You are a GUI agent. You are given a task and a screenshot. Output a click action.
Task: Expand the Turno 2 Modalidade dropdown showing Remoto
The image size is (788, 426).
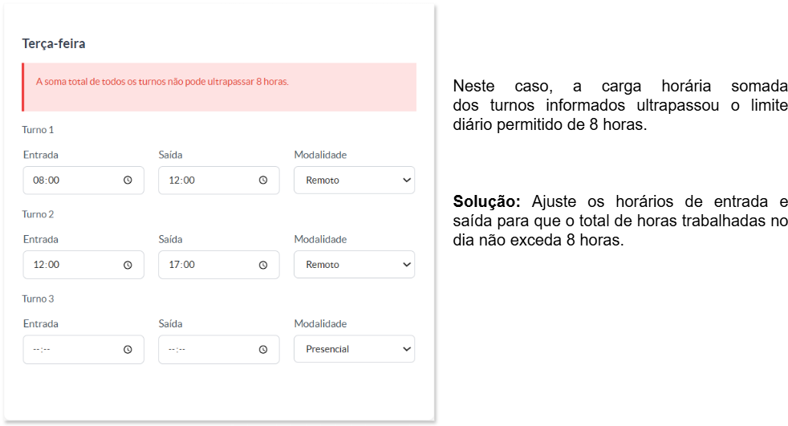point(355,264)
